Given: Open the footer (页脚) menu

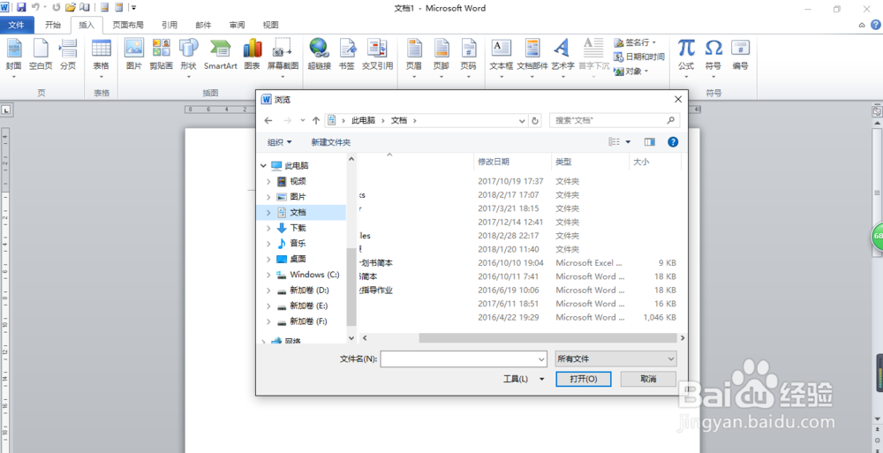Looking at the screenshot, I should pos(441,57).
